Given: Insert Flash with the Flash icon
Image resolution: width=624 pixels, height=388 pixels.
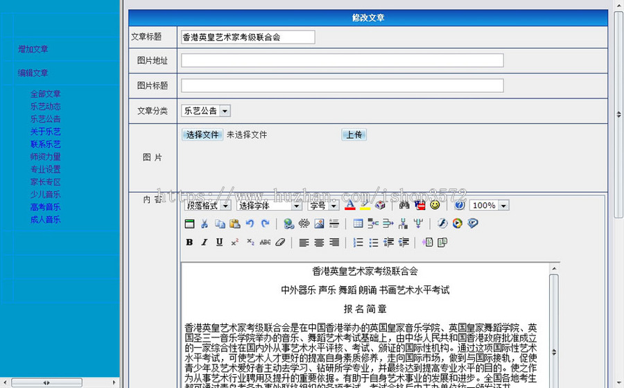Looking at the screenshot, I should click(x=442, y=223).
